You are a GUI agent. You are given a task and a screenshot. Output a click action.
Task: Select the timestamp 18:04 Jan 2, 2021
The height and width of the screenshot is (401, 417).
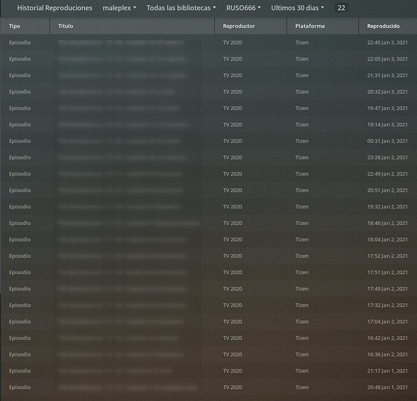click(387, 240)
